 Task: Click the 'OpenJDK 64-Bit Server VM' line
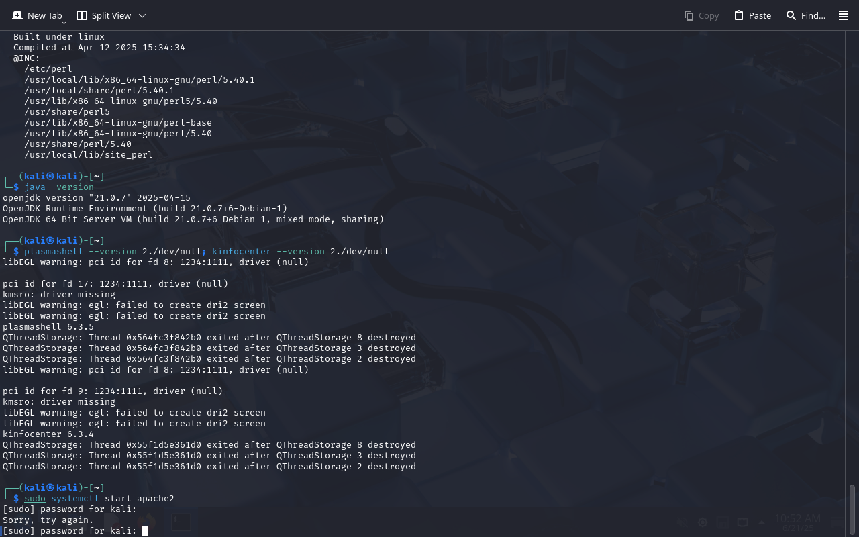pos(193,219)
